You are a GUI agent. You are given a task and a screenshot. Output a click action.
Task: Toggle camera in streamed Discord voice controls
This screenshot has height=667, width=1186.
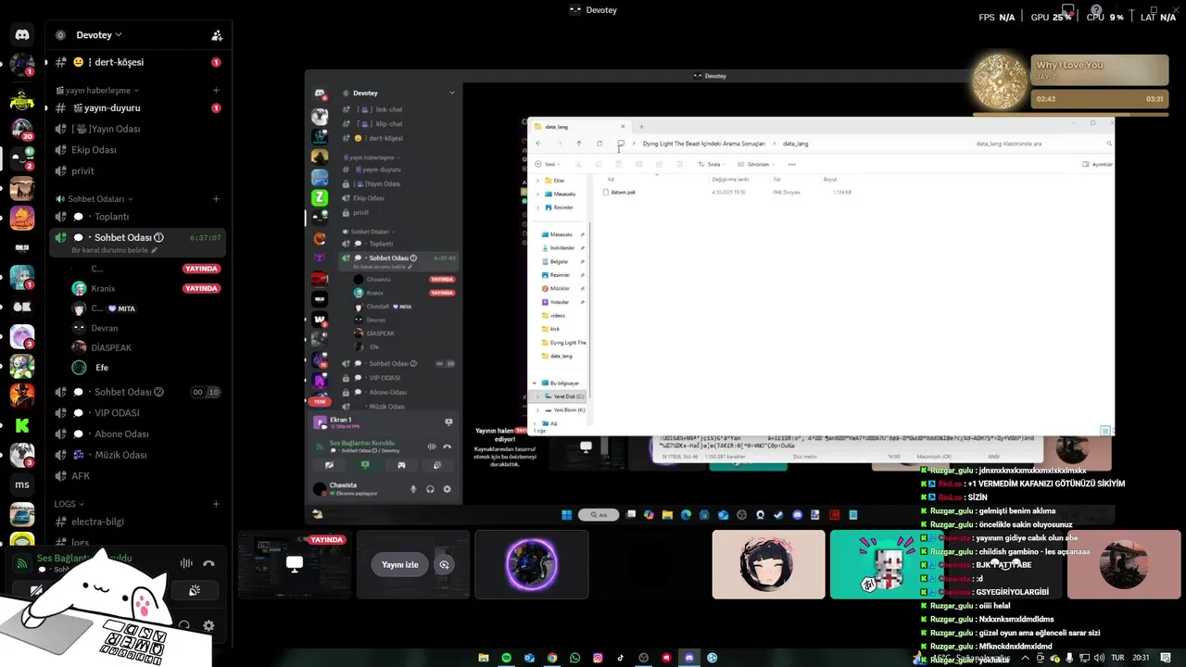(x=329, y=465)
